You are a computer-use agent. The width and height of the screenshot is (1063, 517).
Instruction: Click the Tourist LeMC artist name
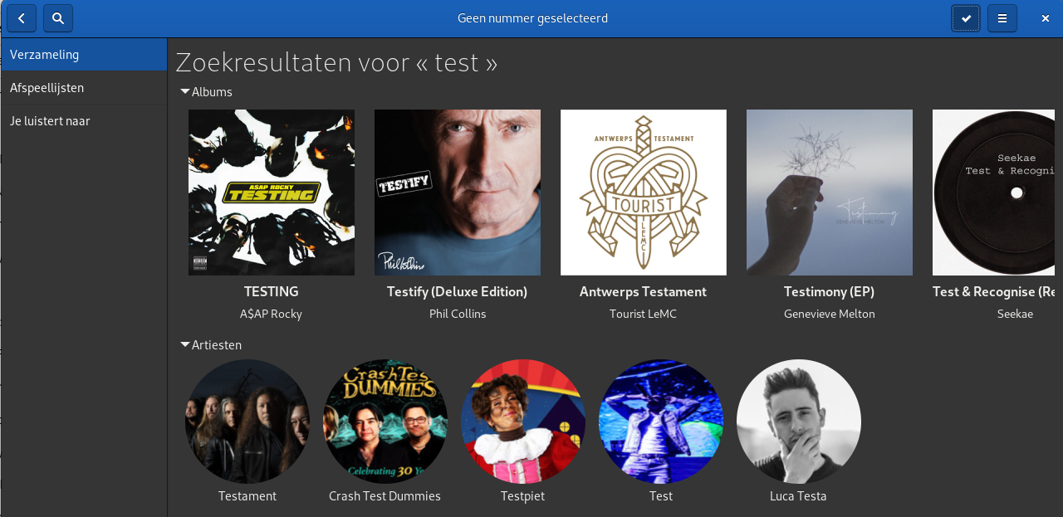(x=644, y=314)
